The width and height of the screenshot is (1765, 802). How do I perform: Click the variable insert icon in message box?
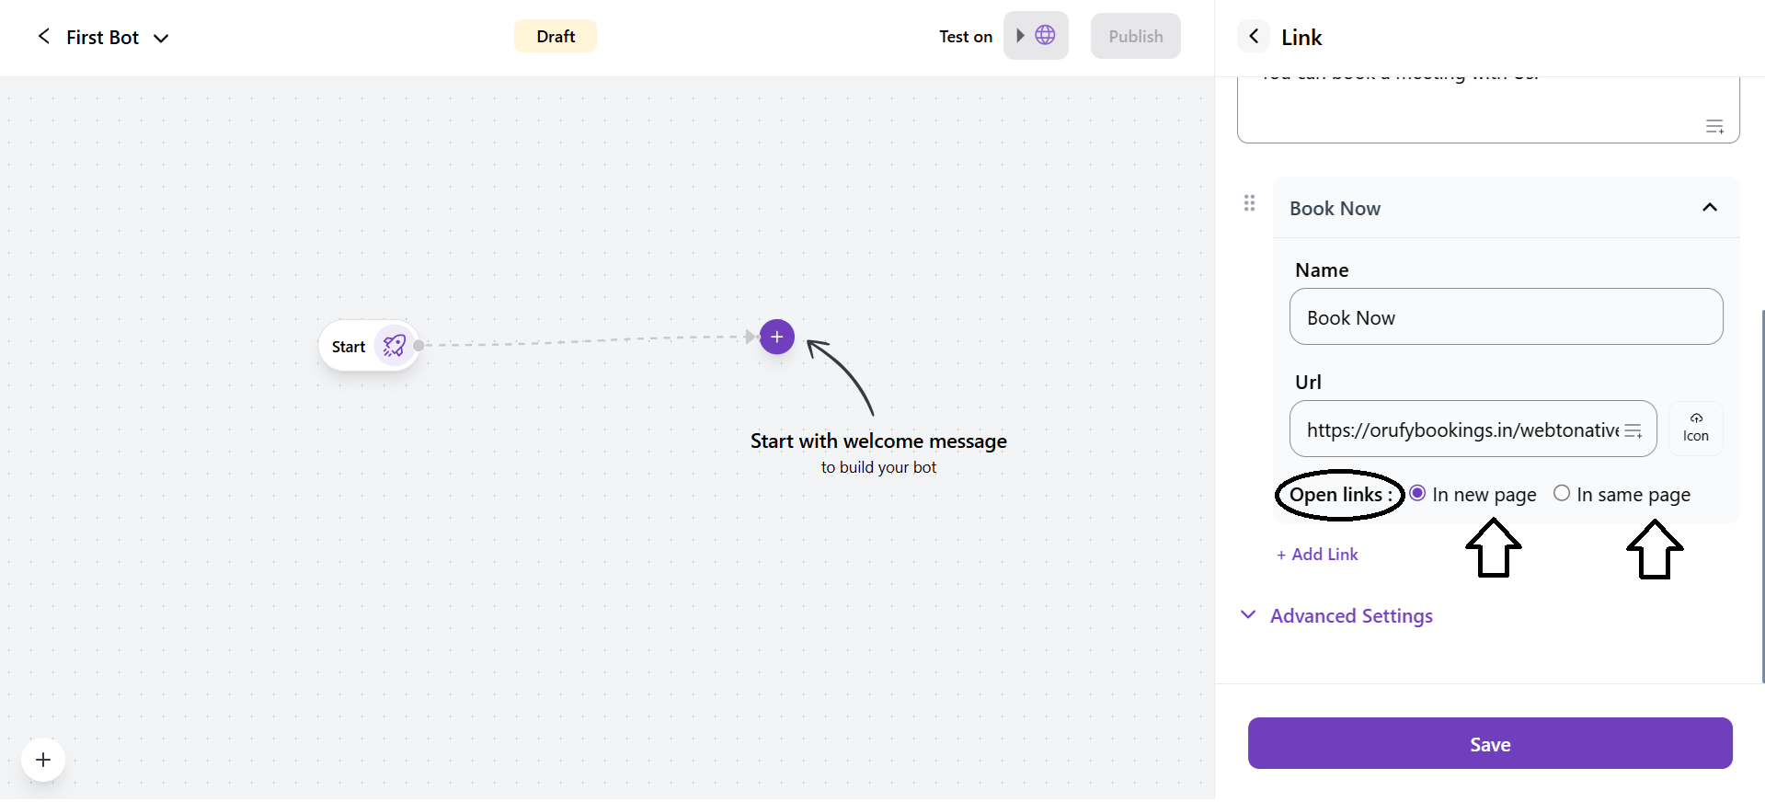1714,127
